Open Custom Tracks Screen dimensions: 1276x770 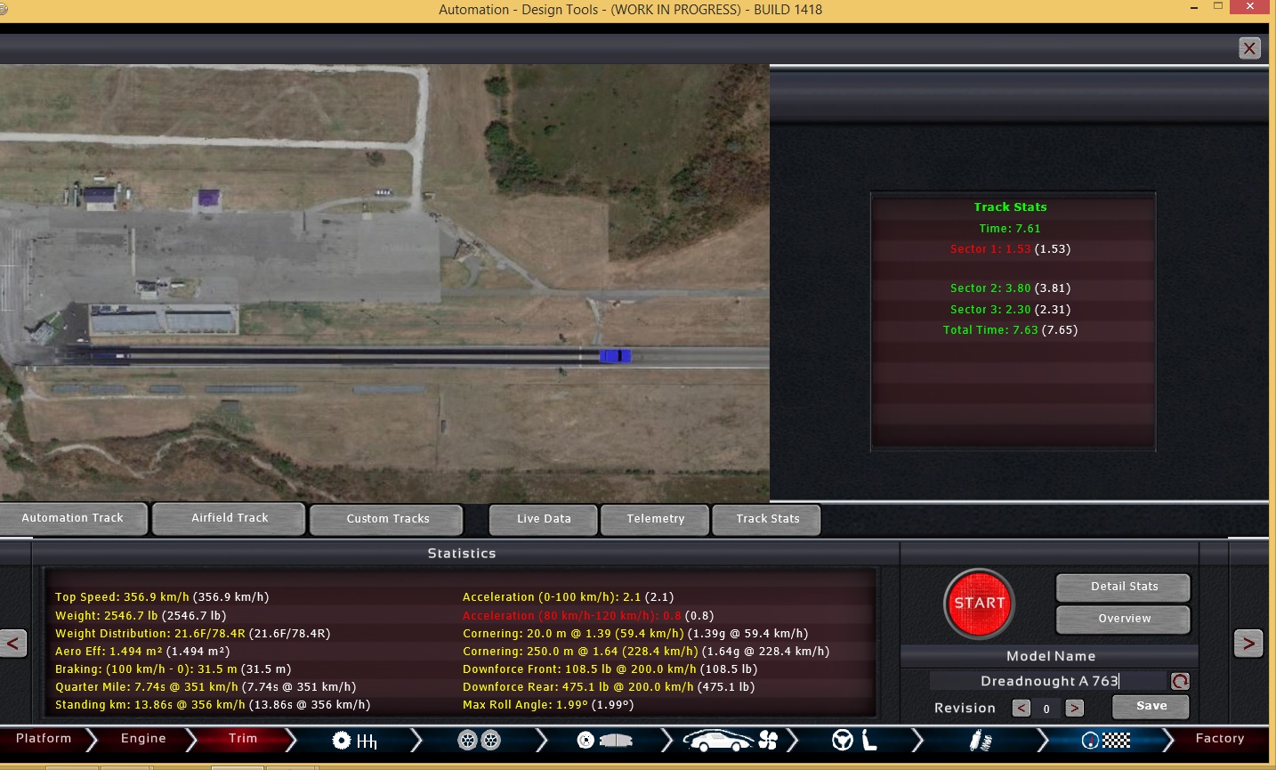click(x=387, y=519)
